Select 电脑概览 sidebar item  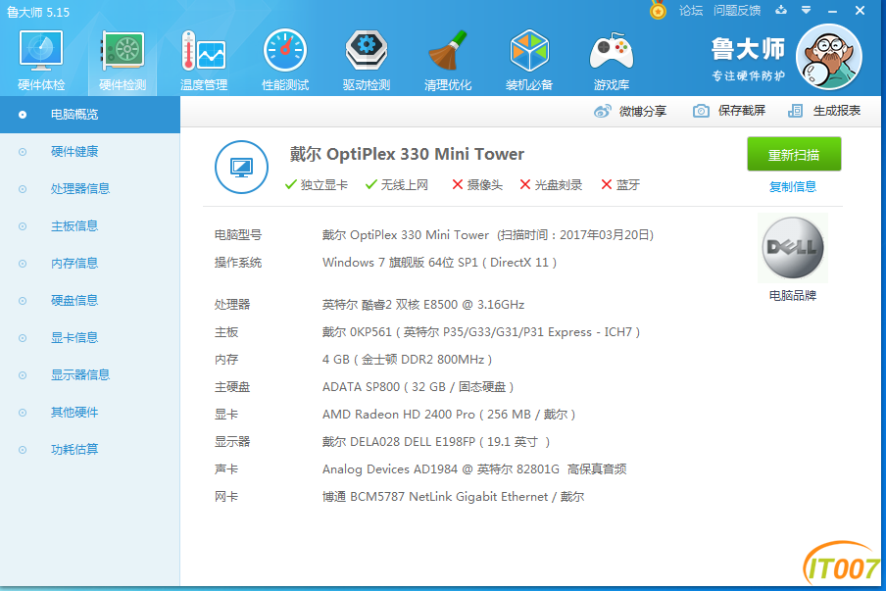click(x=90, y=115)
